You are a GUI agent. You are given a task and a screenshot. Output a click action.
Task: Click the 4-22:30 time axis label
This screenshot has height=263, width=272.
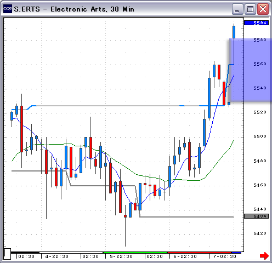point(56,256)
